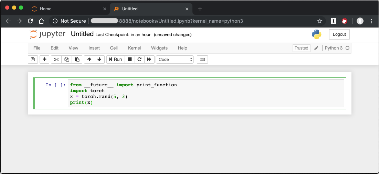Click the address bar URL
The height and width of the screenshot is (174, 379).
click(x=167, y=21)
